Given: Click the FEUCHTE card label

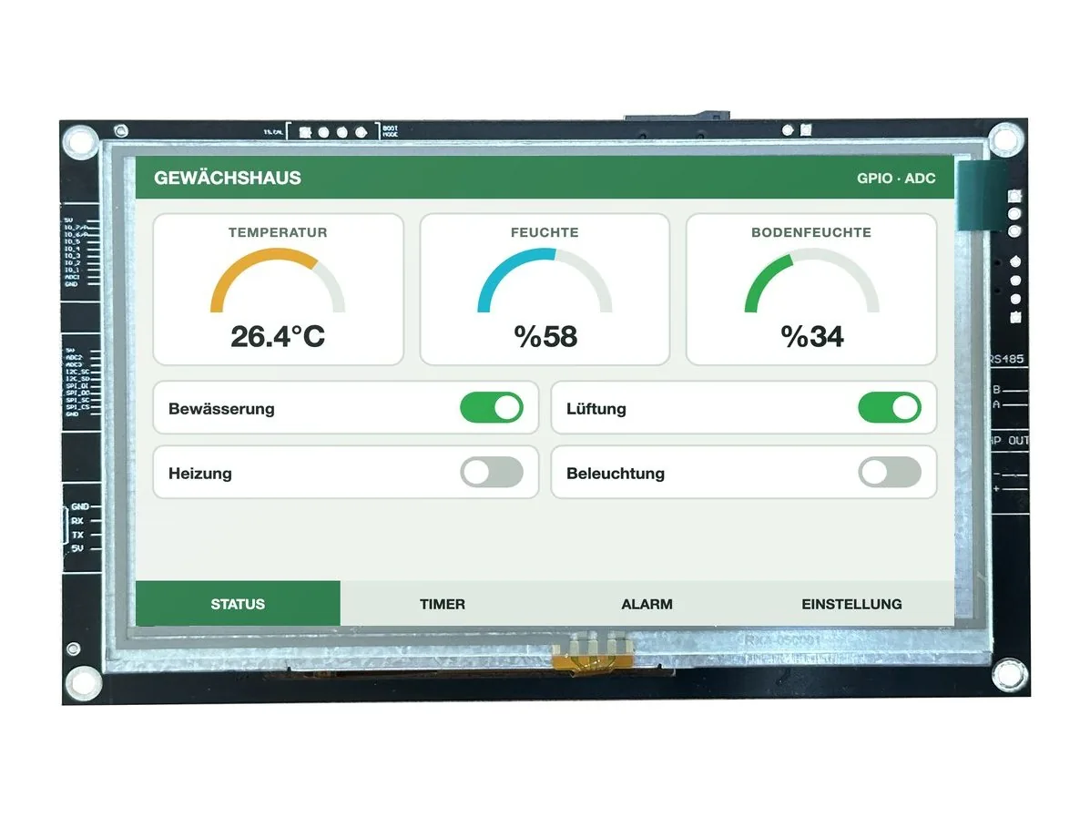Looking at the screenshot, I should [x=545, y=232].
